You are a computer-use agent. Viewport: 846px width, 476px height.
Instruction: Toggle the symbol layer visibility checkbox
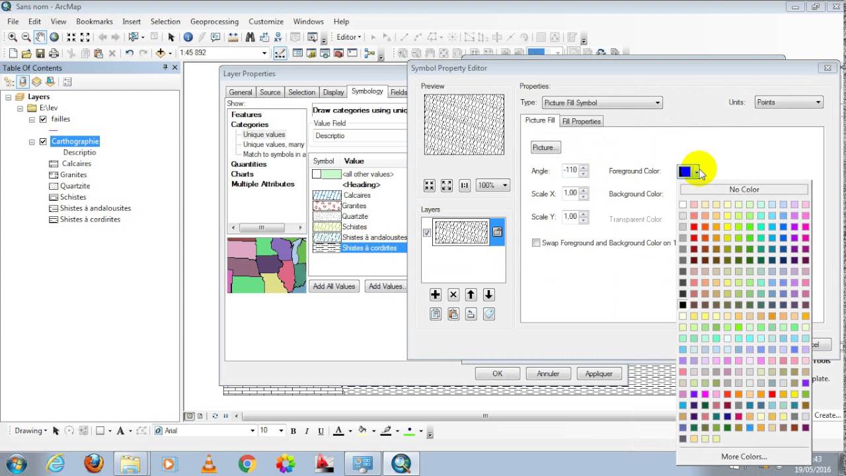pyautogui.click(x=427, y=233)
